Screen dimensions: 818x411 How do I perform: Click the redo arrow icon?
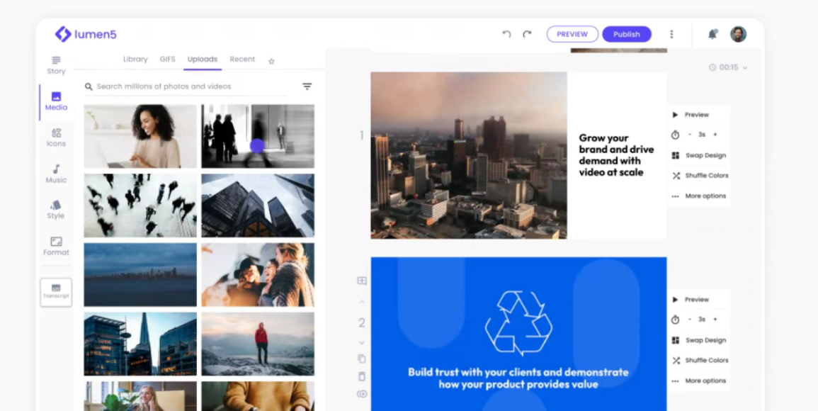point(527,34)
